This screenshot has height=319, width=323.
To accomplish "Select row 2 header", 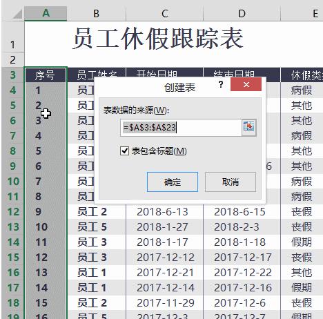I will click(x=12, y=60).
